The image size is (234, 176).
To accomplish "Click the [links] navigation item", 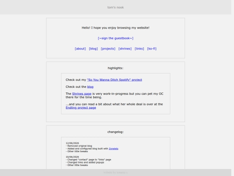I will 139,49.
